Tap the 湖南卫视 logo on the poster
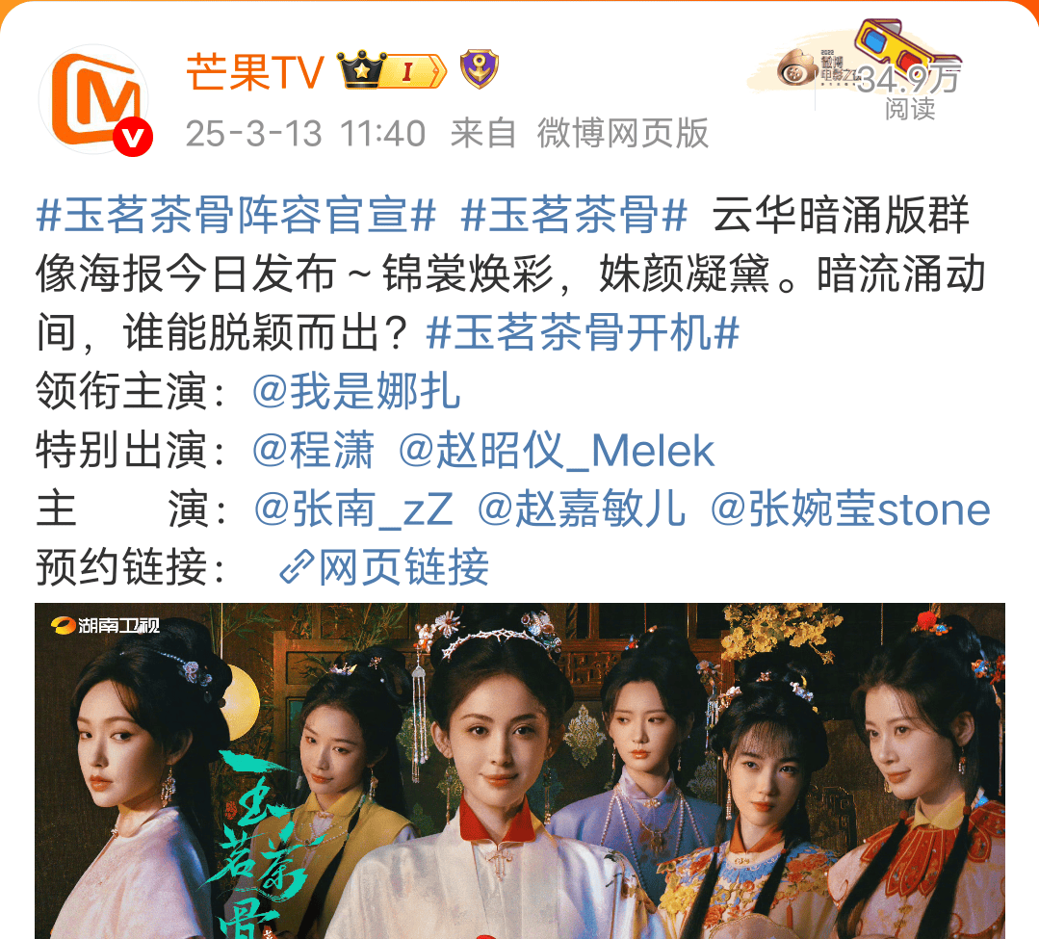Viewport: 1039px width, 939px height. tap(106, 625)
